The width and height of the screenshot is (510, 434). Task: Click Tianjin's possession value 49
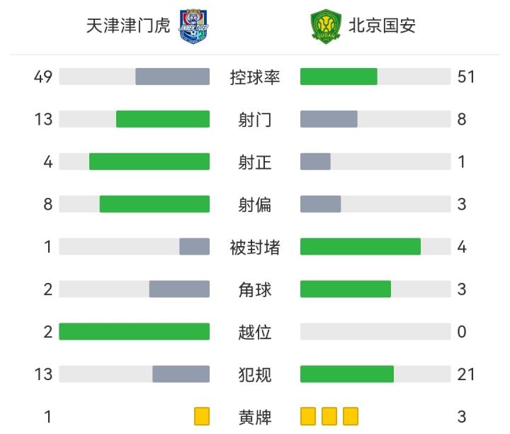[43, 77]
